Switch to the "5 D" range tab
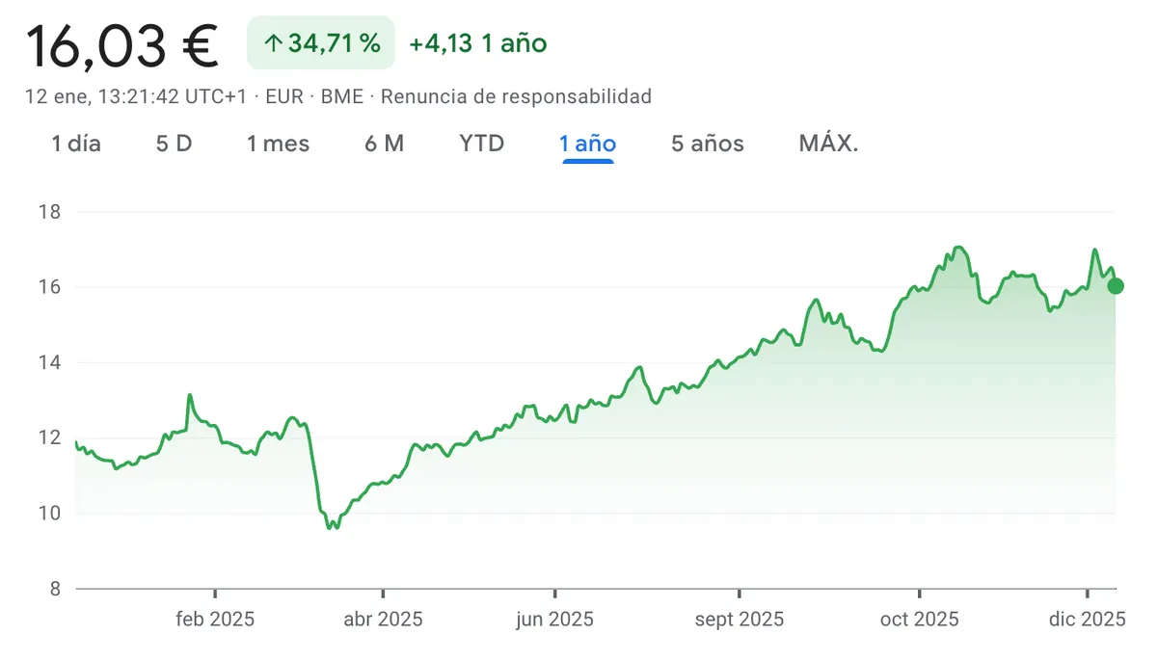The width and height of the screenshot is (1157, 661). (x=174, y=145)
